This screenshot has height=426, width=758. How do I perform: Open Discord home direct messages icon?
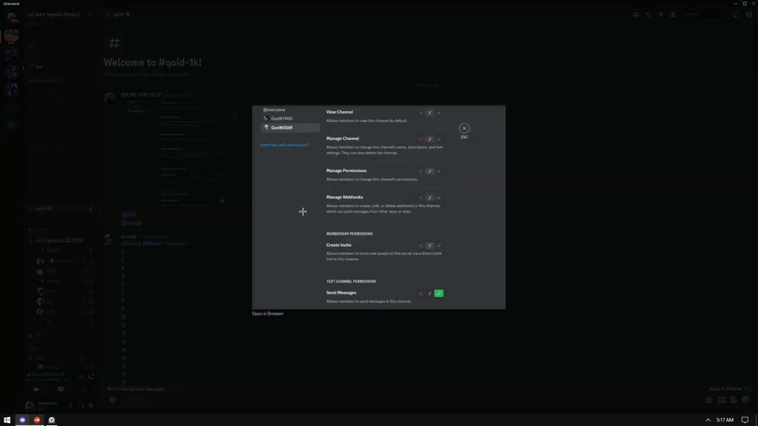(11, 15)
